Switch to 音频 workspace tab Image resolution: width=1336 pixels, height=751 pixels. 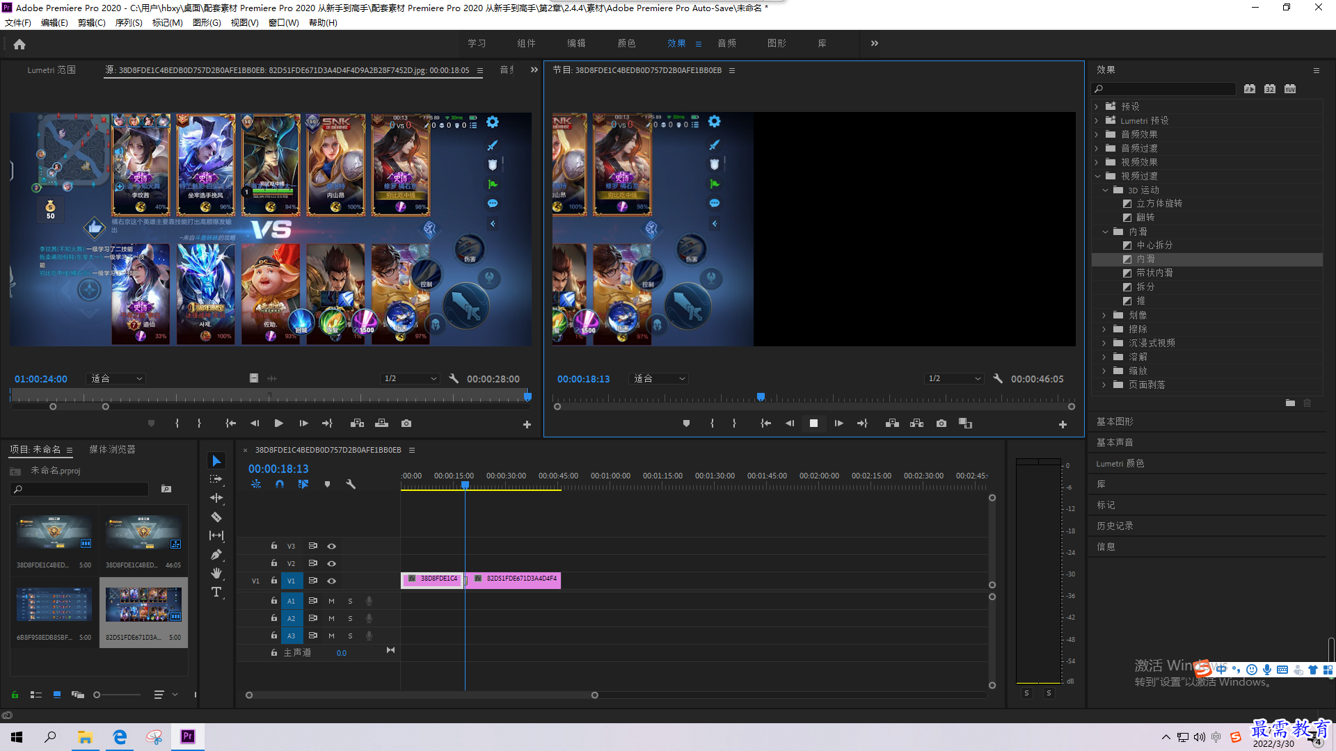(x=726, y=43)
